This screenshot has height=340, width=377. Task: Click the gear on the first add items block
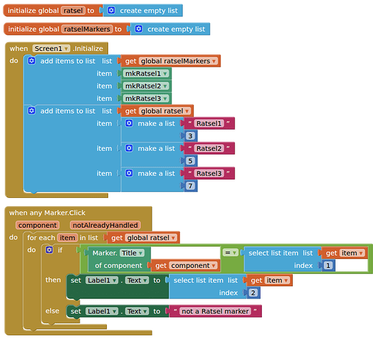[32, 61]
